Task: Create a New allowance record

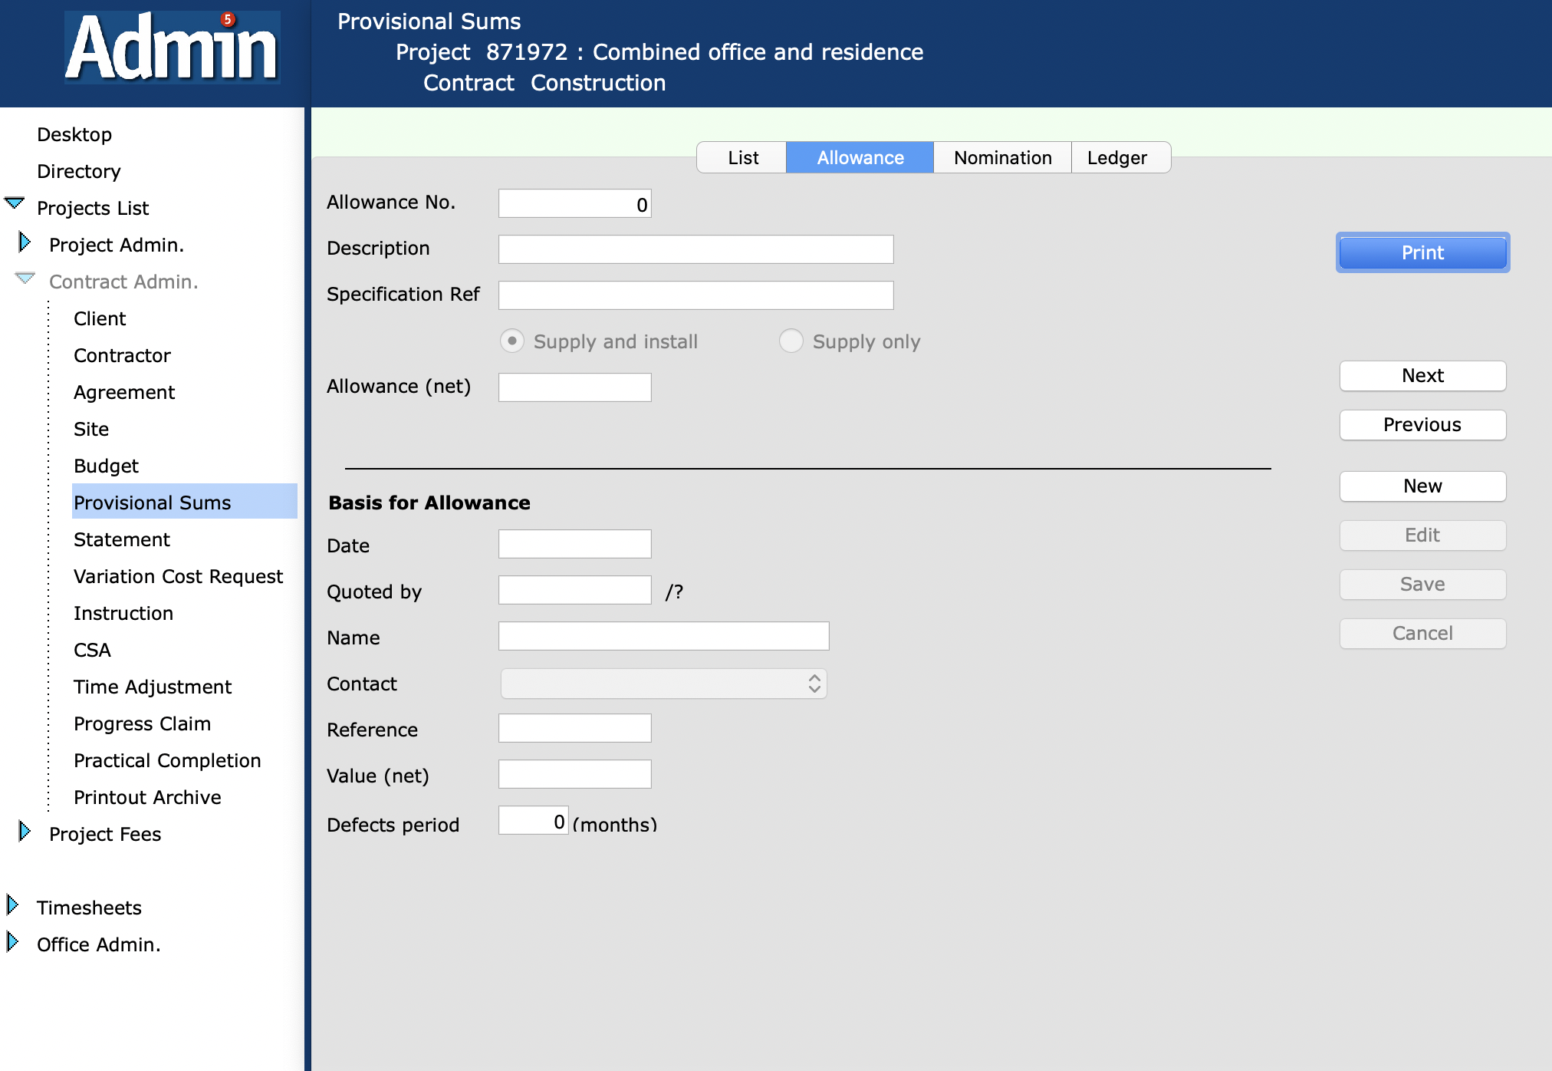Action: [1422, 486]
